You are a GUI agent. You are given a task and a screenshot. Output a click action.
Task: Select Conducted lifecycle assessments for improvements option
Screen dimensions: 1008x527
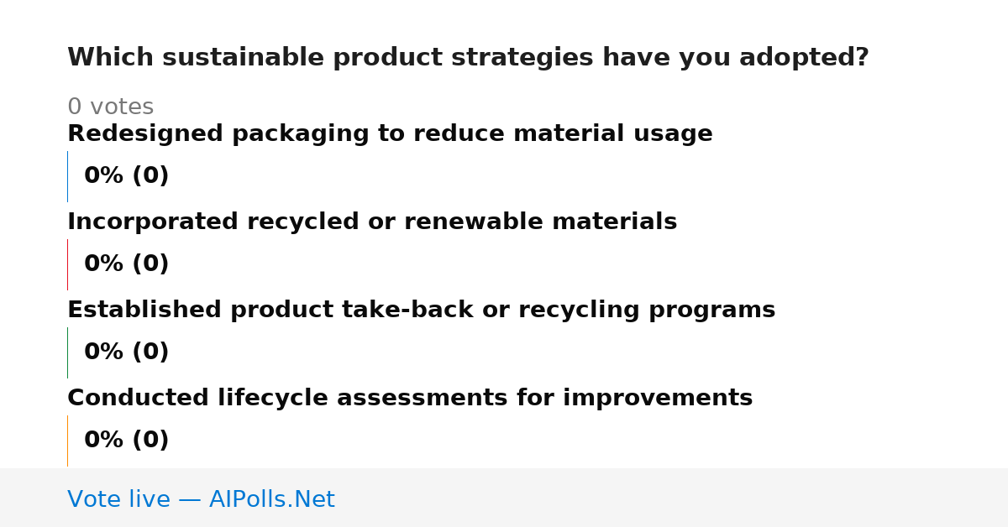410,398
